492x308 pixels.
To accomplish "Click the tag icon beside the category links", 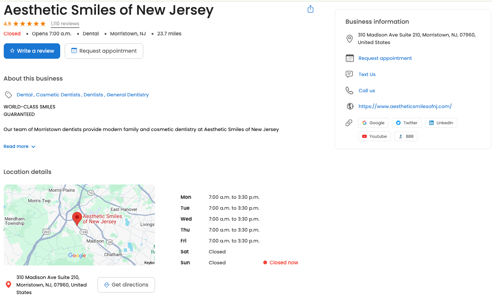I will point(8,95).
